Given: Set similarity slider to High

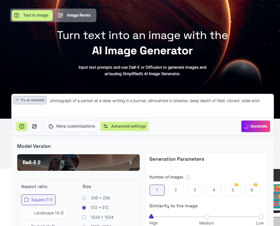Looking at the screenshot, I should pos(151,216).
